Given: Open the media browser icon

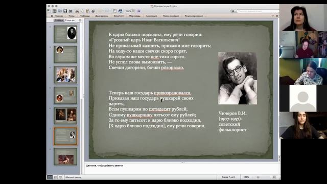Looking at the screenshot, I should tap(121, 11).
